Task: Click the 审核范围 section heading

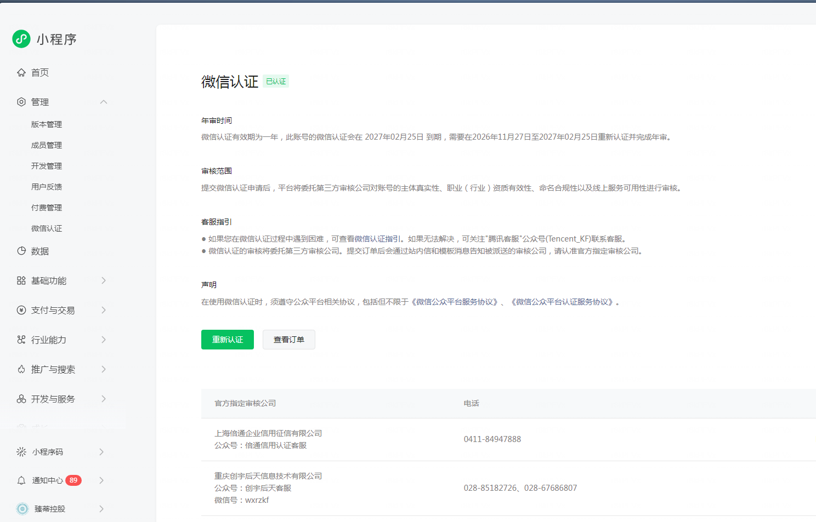Action: pos(217,171)
